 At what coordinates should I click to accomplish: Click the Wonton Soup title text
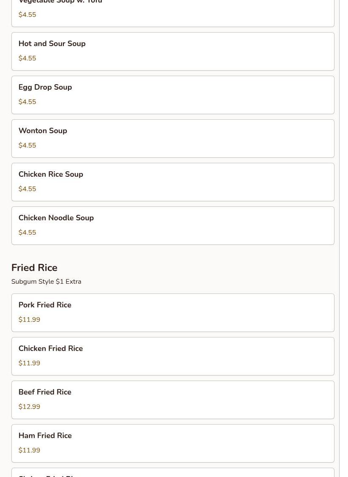43,131
